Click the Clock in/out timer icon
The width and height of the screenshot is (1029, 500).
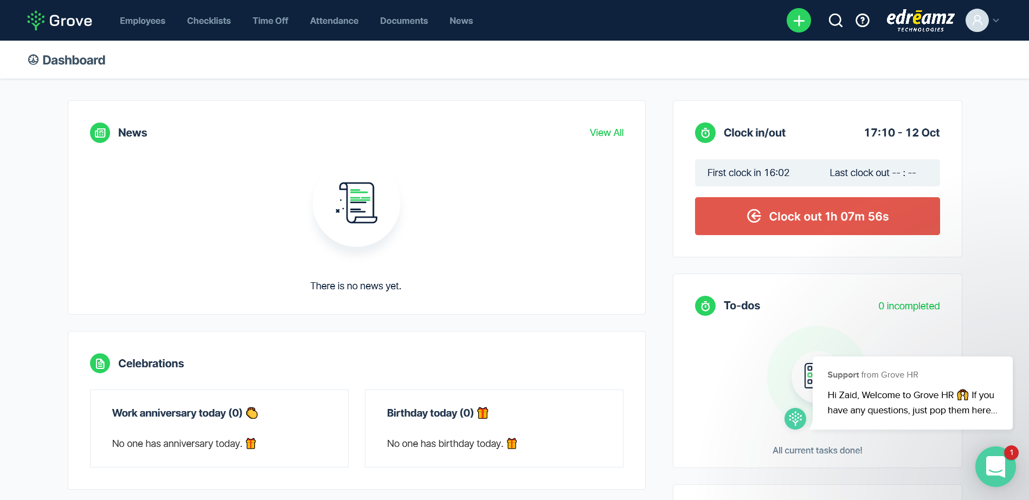pos(705,133)
